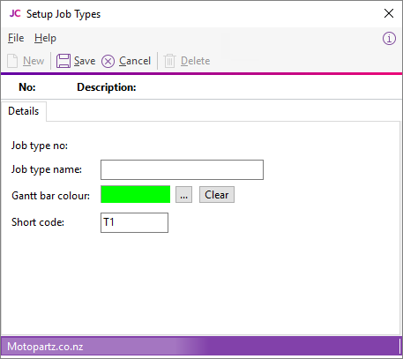The width and height of the screenshot is (403, 359).
Task: Open colour picker with the ellipsis button
Action: 183,194
